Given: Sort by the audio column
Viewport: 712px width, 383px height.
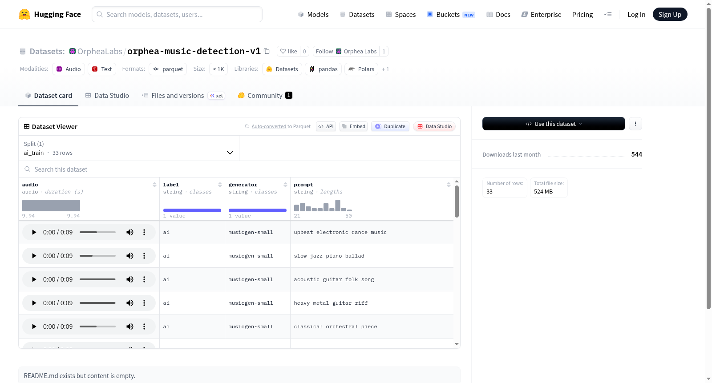Looking at the screenshot, I should click(154, 185).
